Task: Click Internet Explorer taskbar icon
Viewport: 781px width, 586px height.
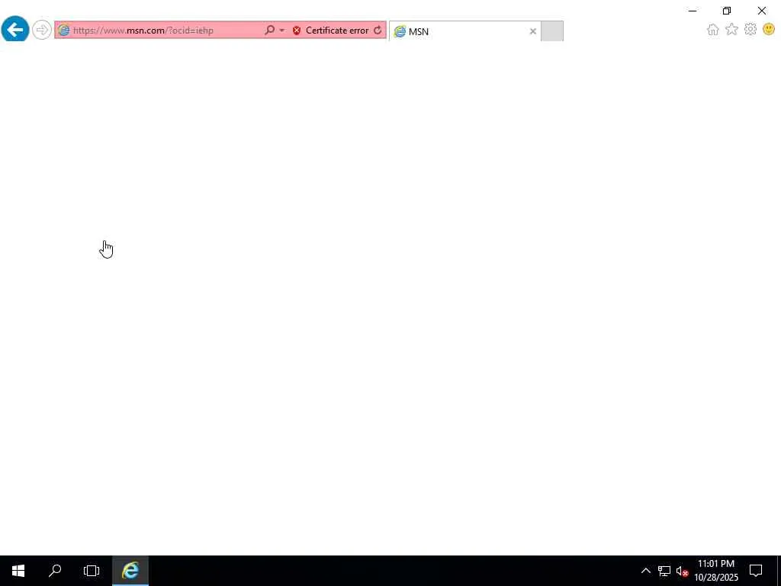Action: (x=130, y=571)
